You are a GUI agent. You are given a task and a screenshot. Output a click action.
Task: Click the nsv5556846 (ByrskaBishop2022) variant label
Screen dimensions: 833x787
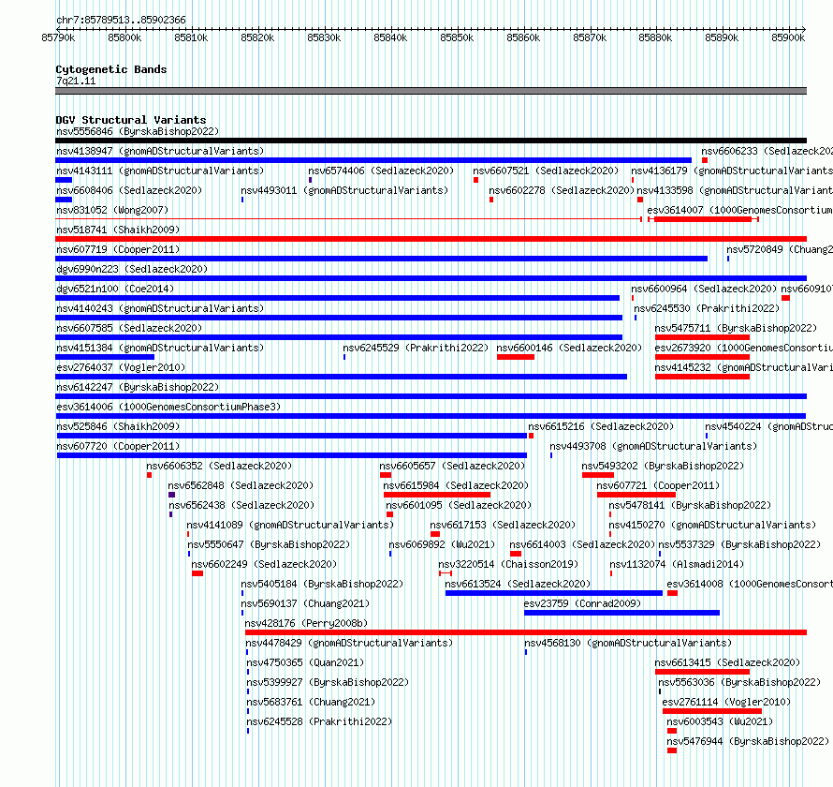point(138,131)
